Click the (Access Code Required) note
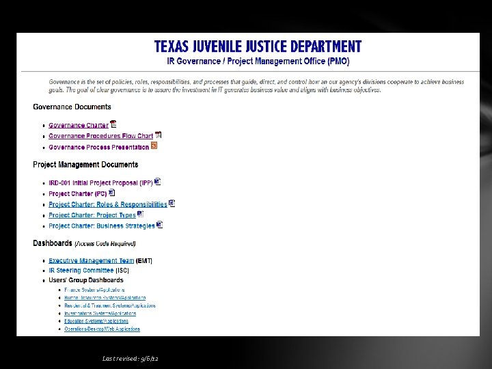 (x=105, y=244)
